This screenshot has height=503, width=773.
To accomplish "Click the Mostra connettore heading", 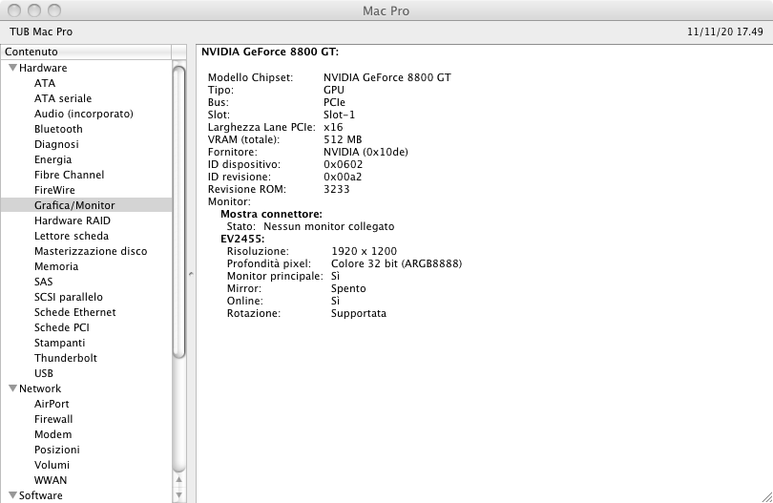I will [x=271, y=214].
